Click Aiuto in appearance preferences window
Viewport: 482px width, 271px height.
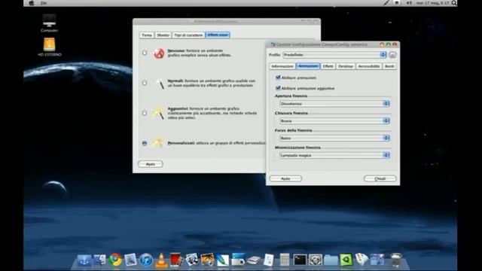[x=151, y=164]
